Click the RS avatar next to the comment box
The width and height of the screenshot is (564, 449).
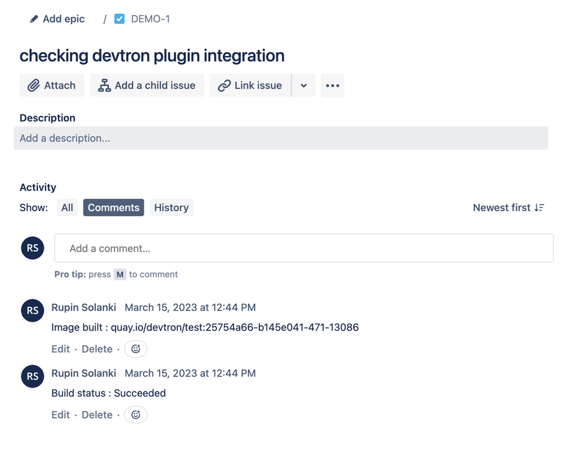click(32, 248)
